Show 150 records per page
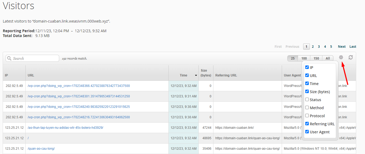The height and width of the screenshot is (154, 365). tap(316, 58)
